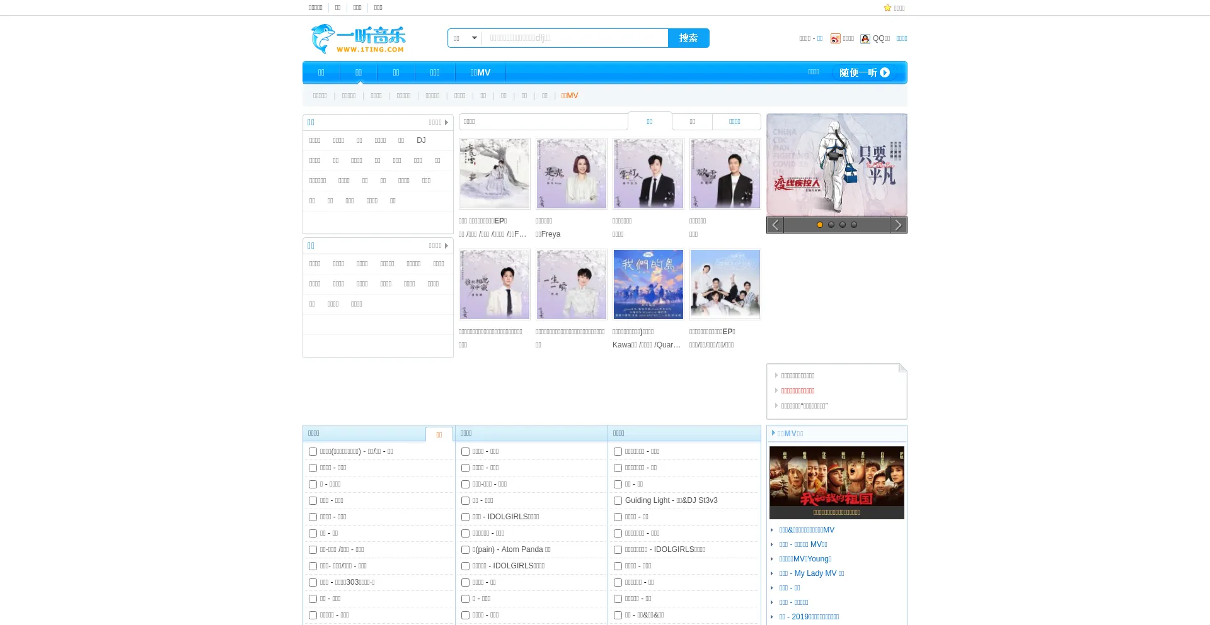Tick the song checkbox containing 303

pyautogui.click(x=313, y=583)
